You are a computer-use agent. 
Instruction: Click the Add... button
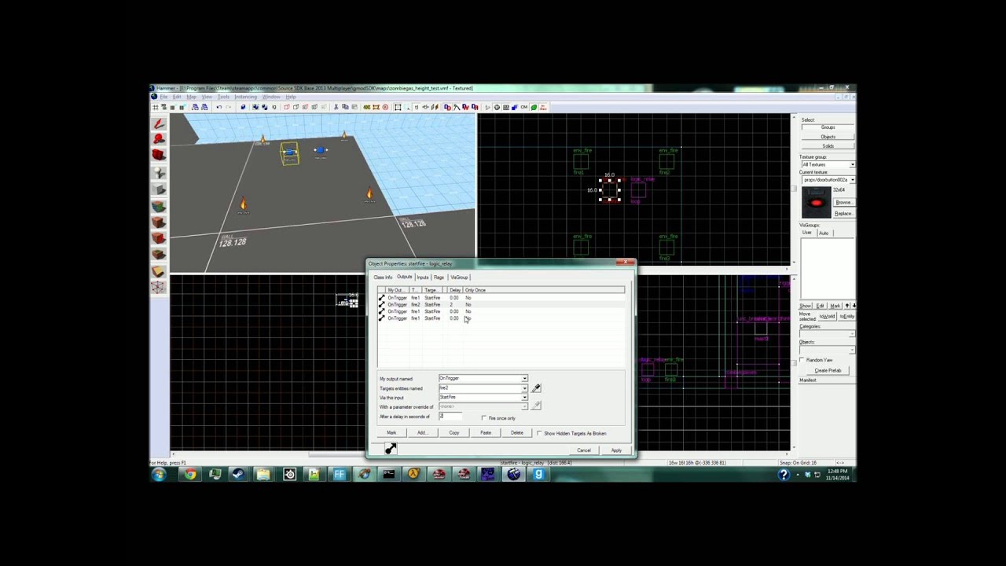[422, 433]
